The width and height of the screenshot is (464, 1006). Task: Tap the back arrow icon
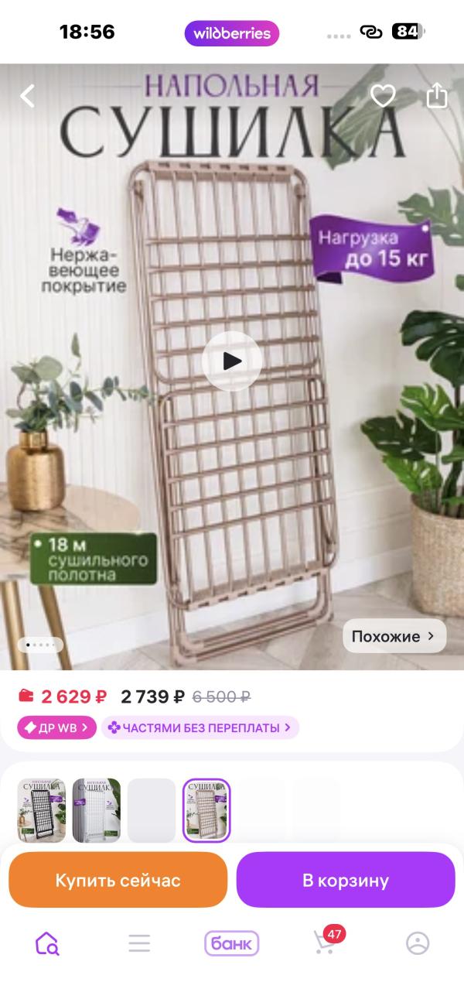point(27,96)
